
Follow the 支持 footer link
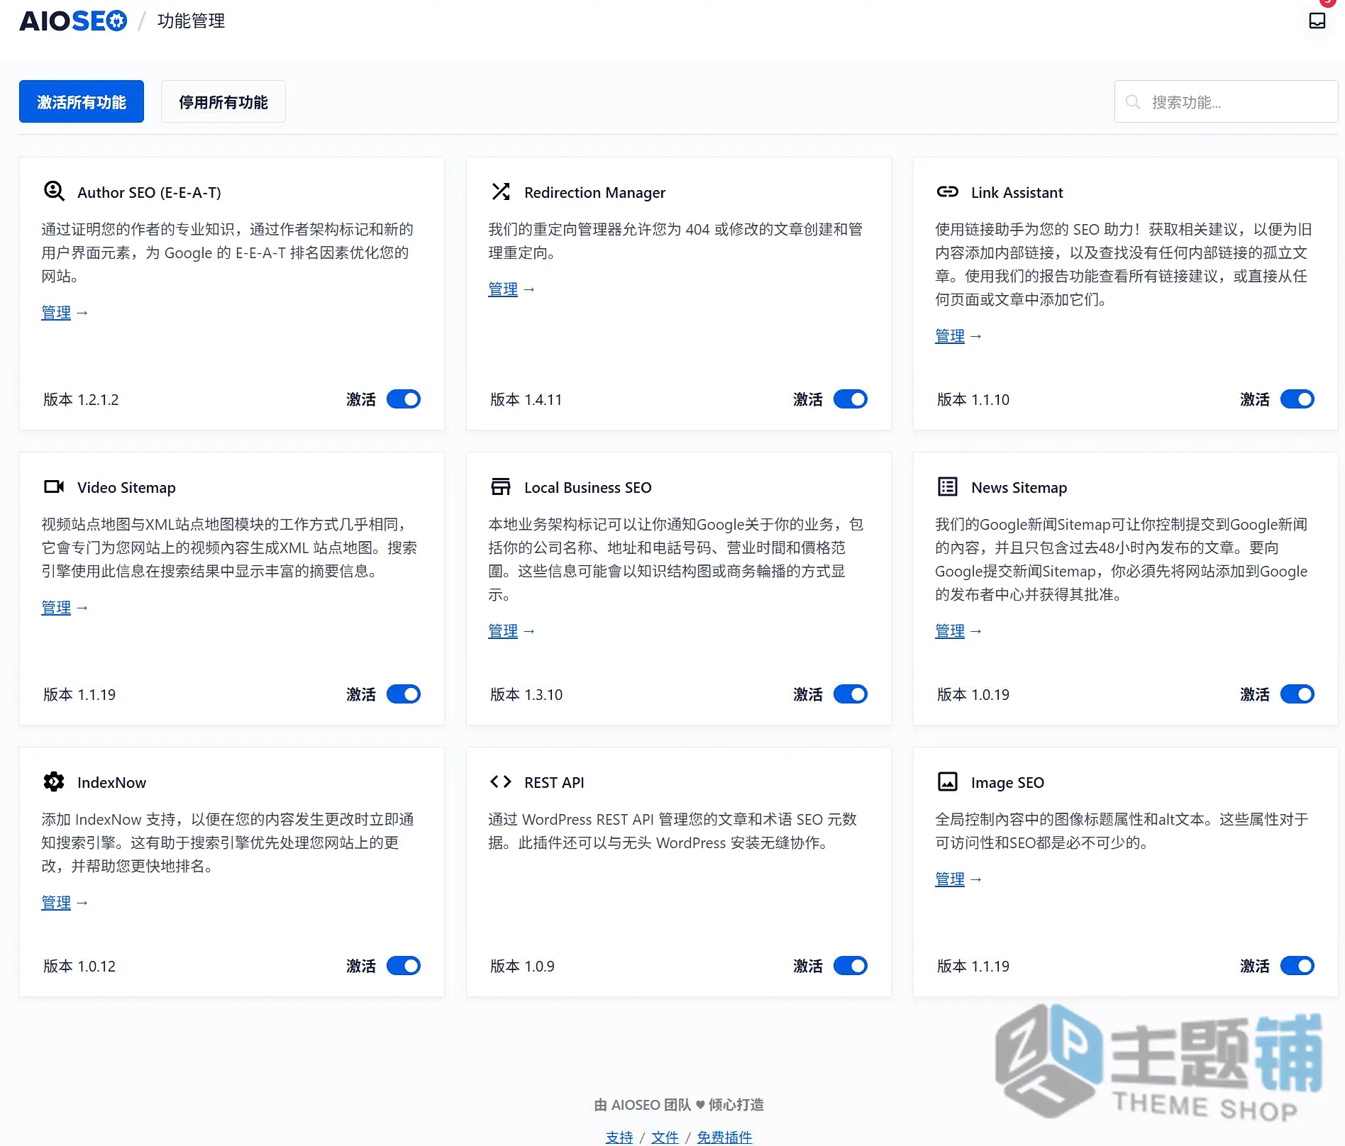pos(619,1137)
